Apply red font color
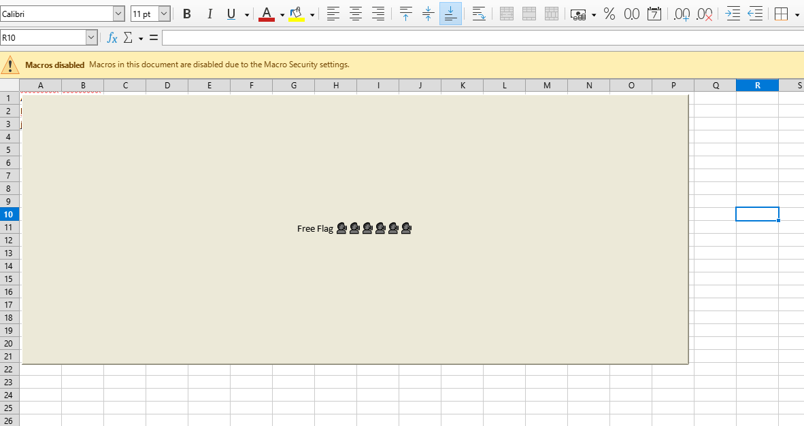This screenshot has height=426, width=804. [267, 14]
